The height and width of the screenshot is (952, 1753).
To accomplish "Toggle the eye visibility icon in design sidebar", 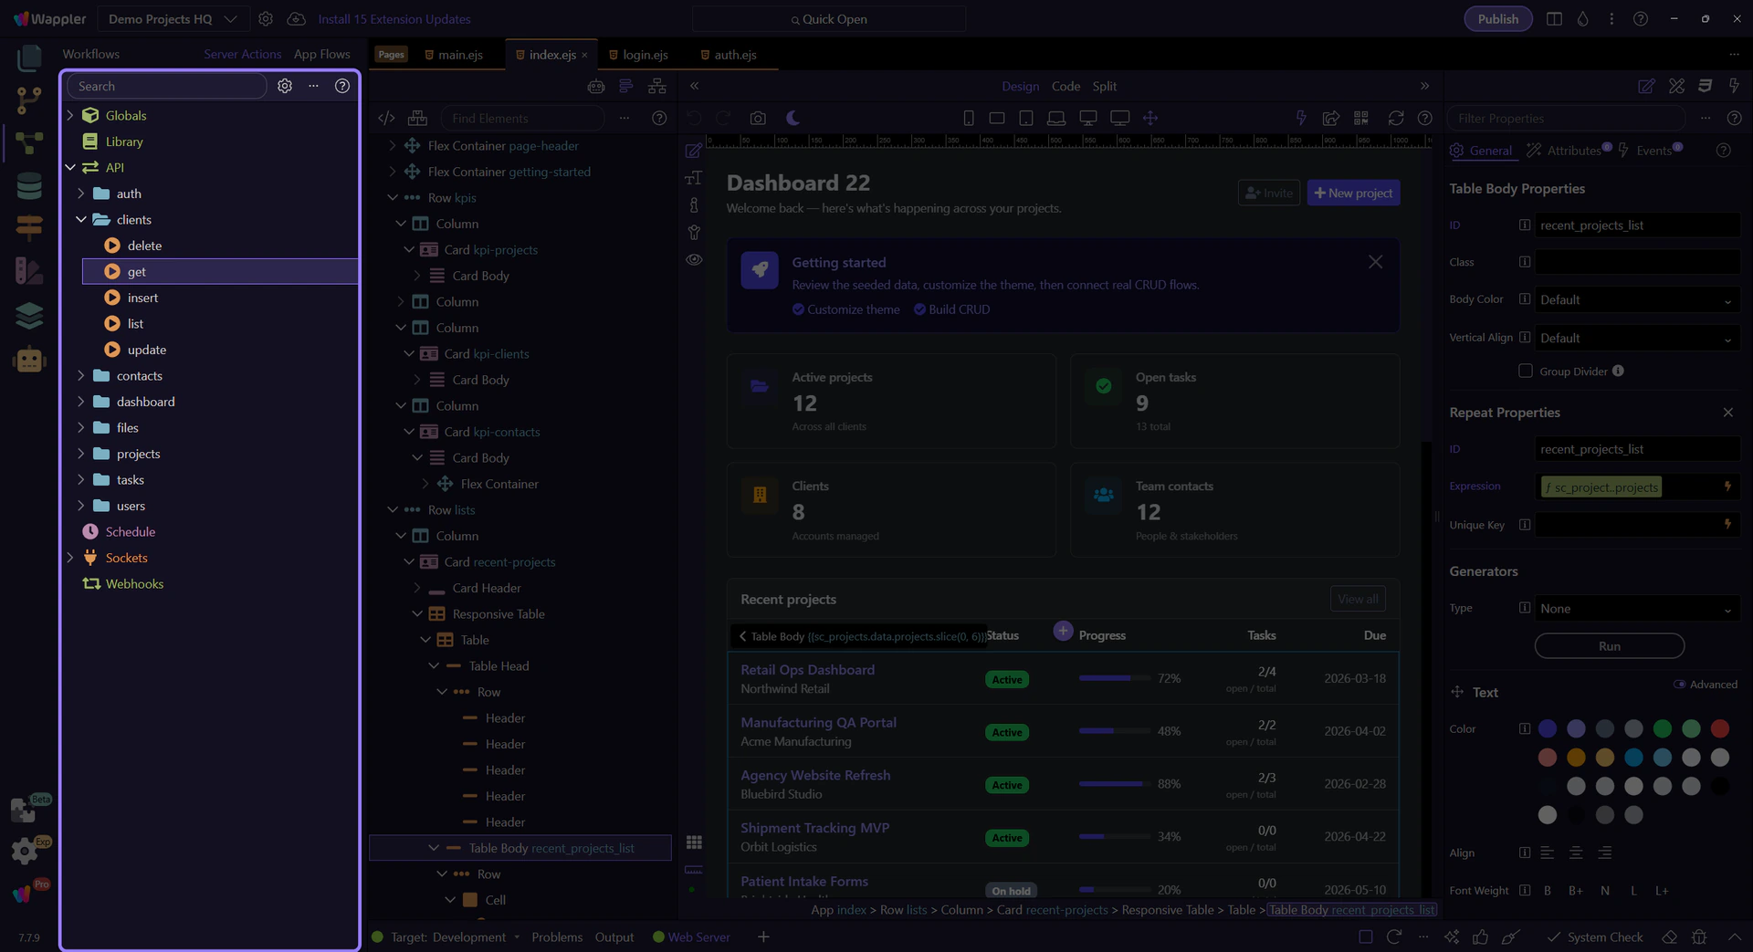I will tap(694, 260).
